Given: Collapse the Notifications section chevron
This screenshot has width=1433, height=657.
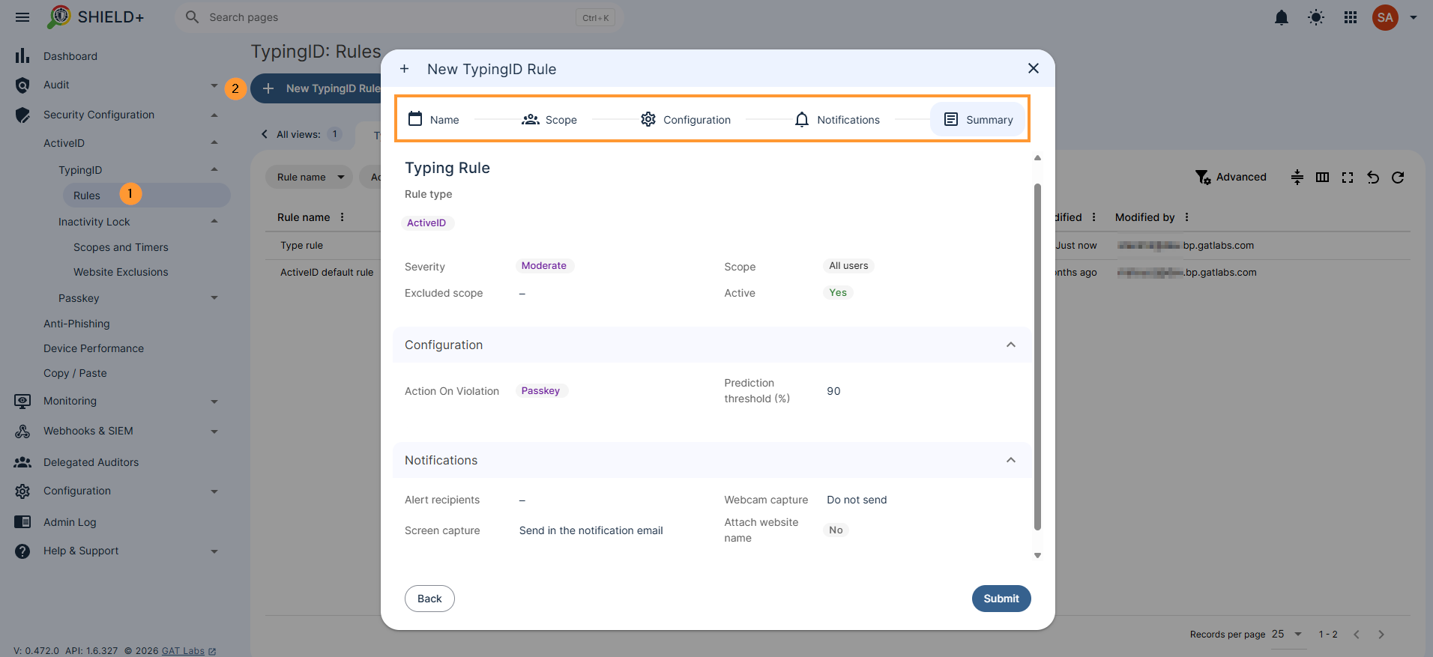Looking at the screenshot, I should pos(1011,460).
